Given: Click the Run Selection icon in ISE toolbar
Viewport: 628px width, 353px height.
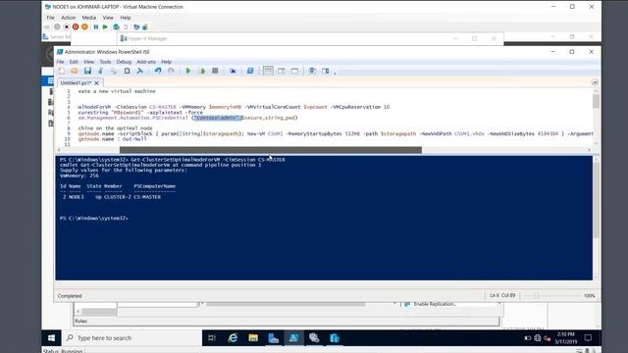Looking at the screenshot, I should [x=202, y=71].
